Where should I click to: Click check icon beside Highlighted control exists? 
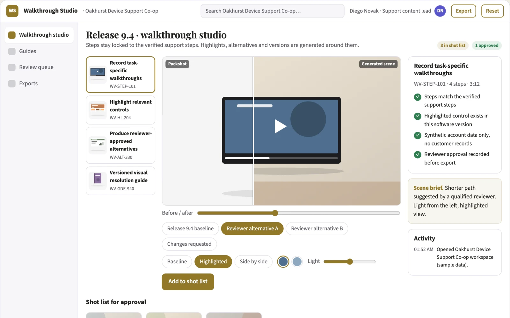click(418, 116)
